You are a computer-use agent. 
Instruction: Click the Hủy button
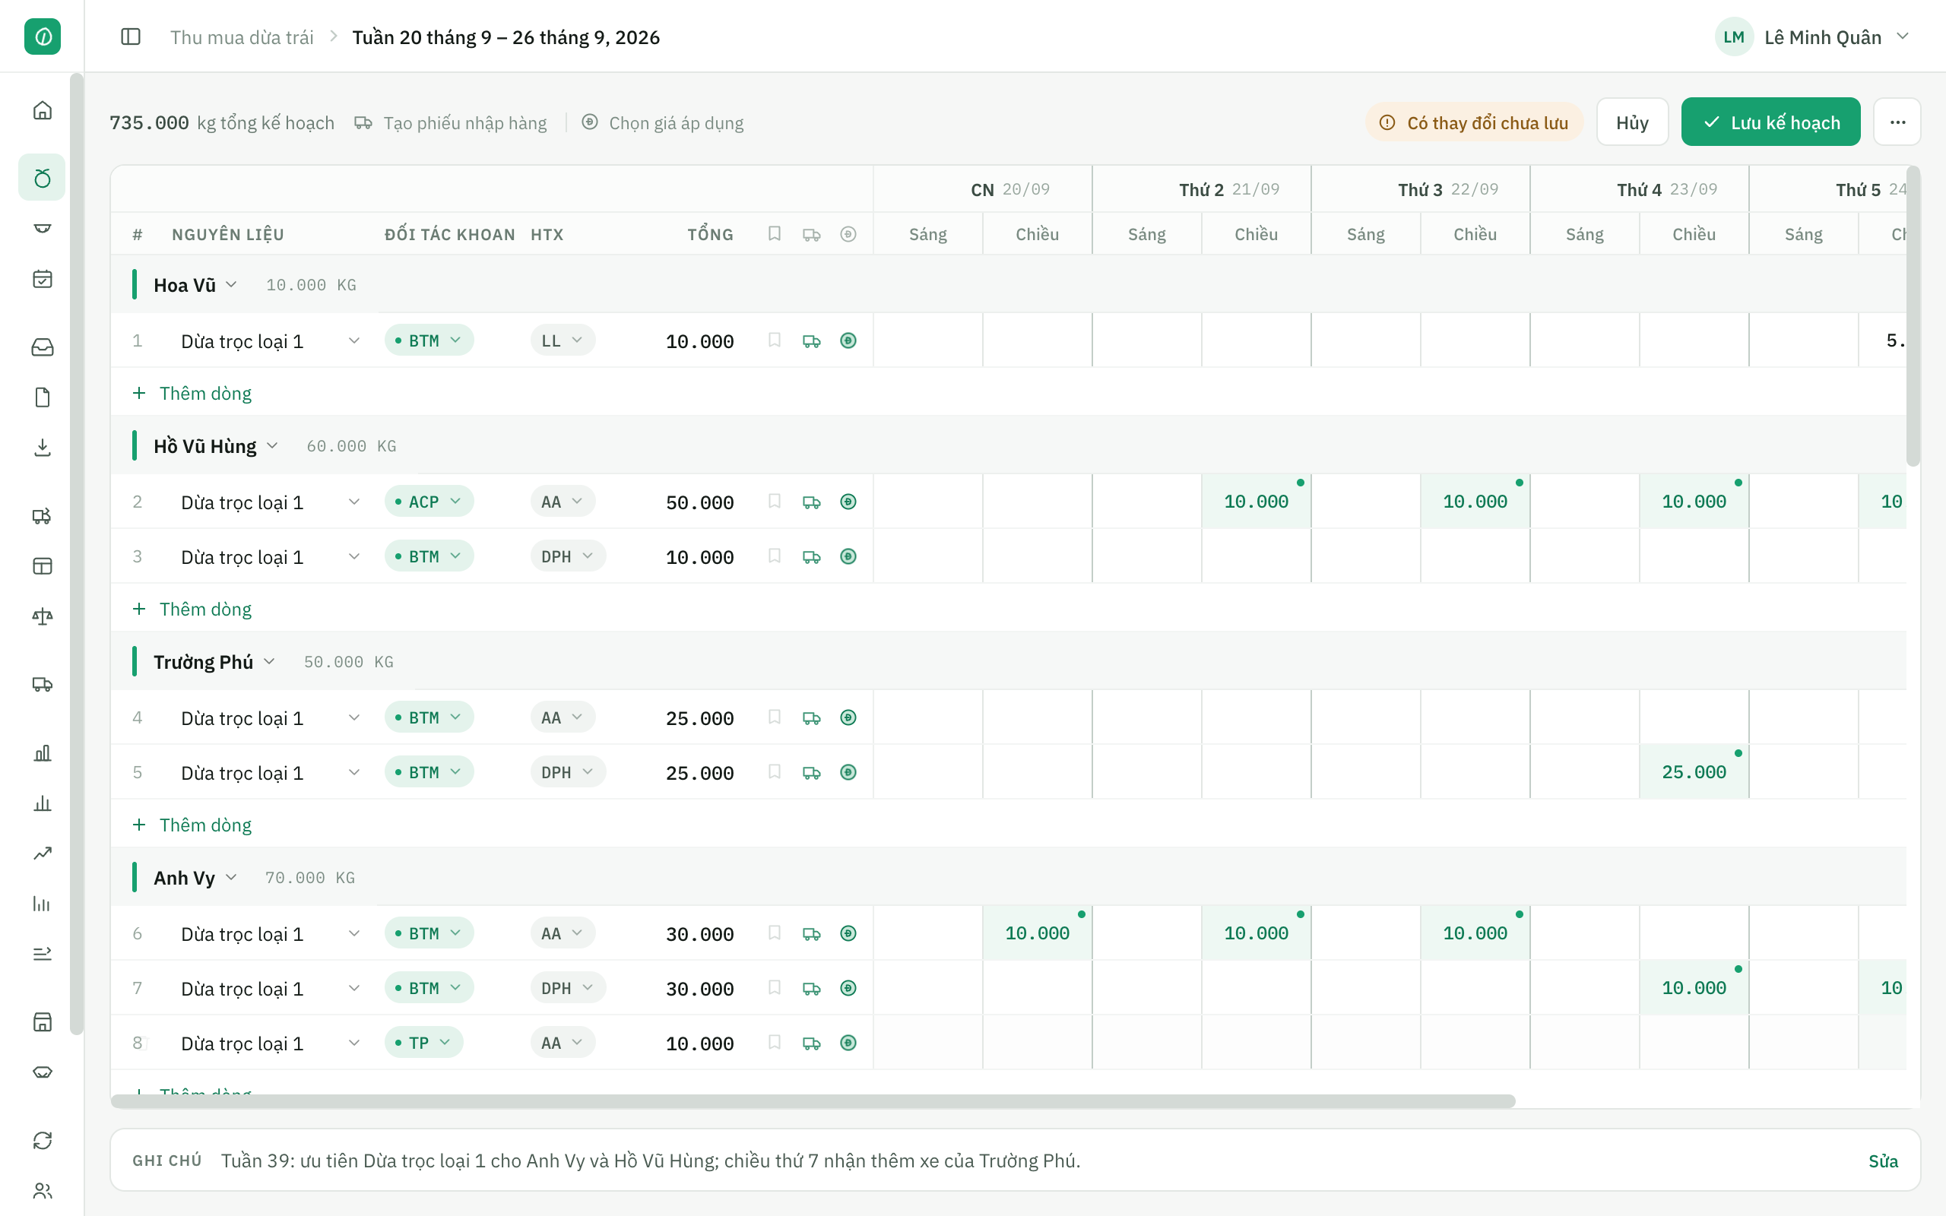[1632, 122]
